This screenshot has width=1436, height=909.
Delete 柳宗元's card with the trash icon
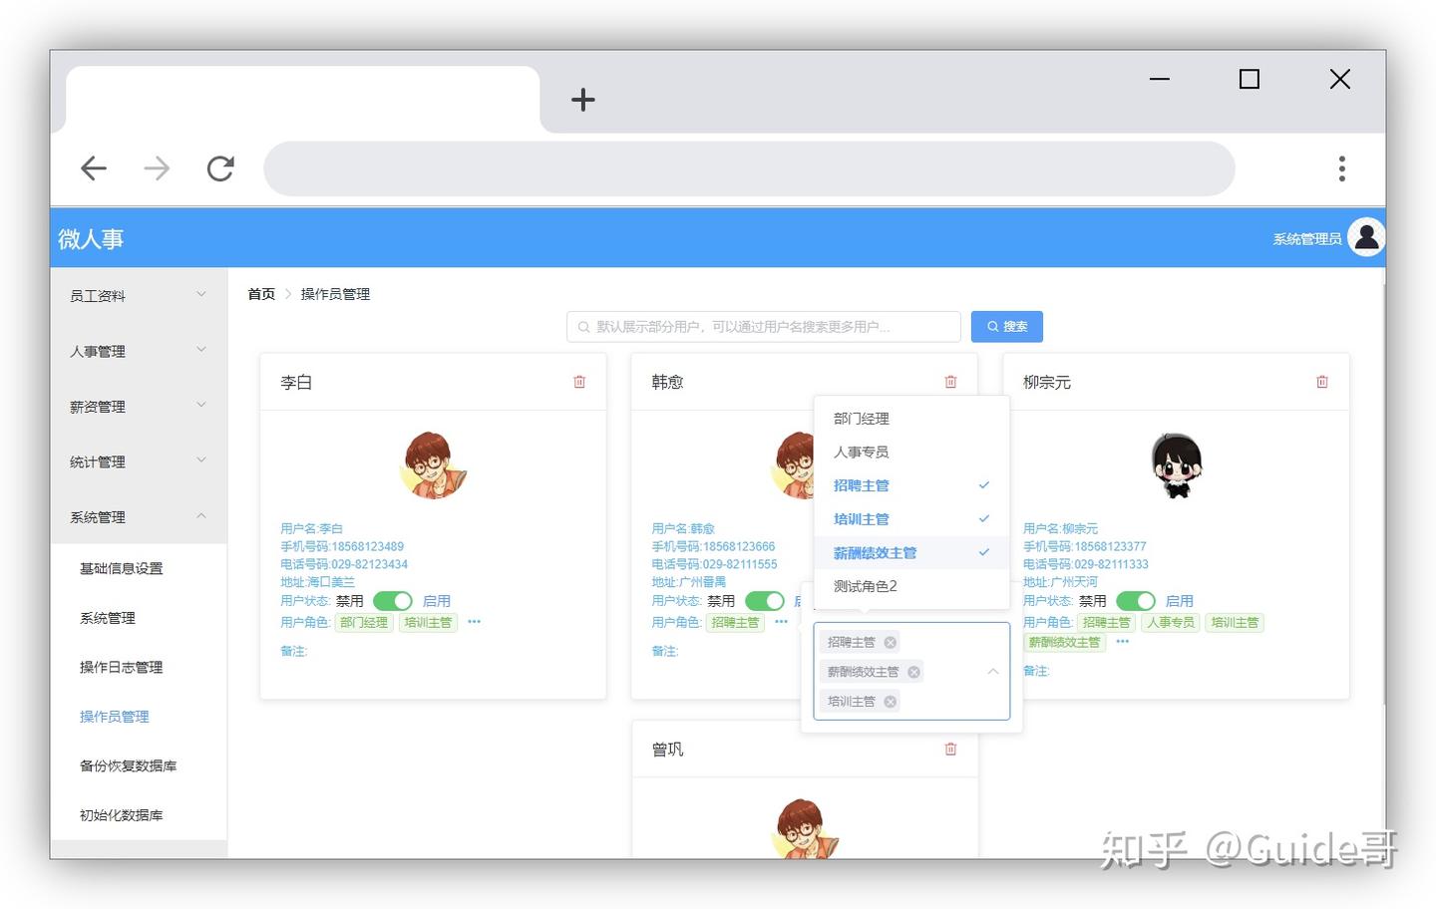tap(1321, 381)
